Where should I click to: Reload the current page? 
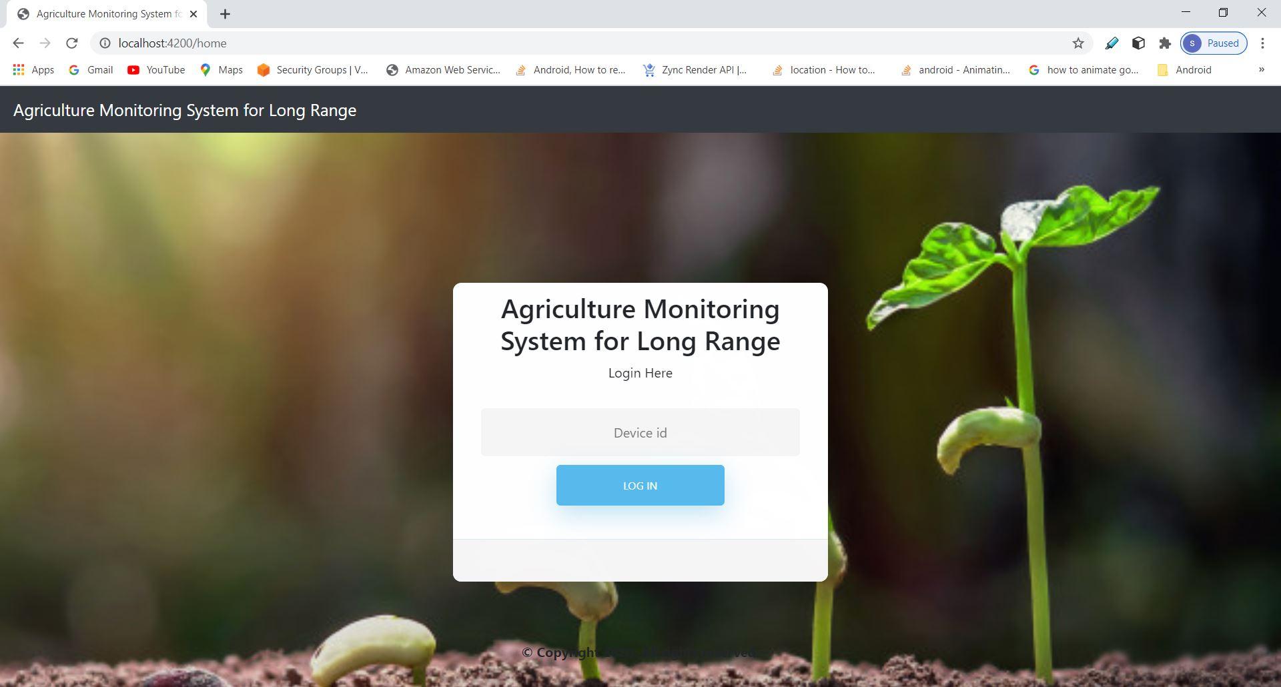pos(71,43)
